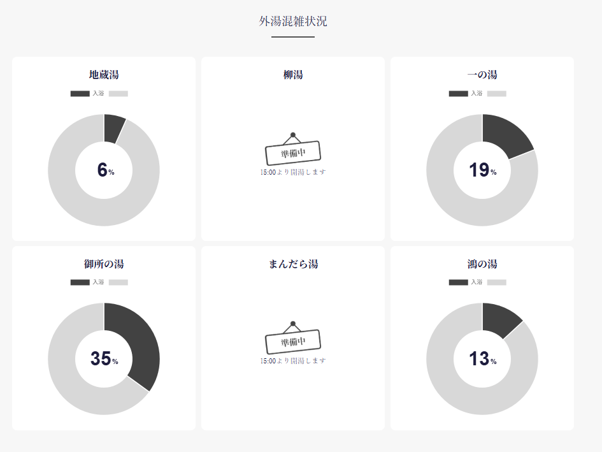Click the light gray legend swatch in 鴻の湯
Image resolution: width=602 pixels, height=452 pixels.
point(496,282)
